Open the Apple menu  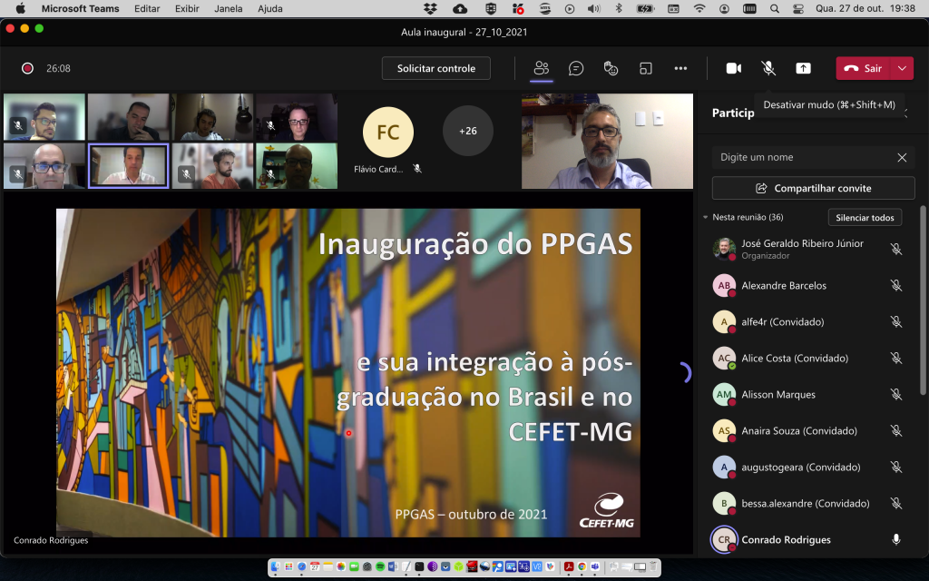click(20, 8)
